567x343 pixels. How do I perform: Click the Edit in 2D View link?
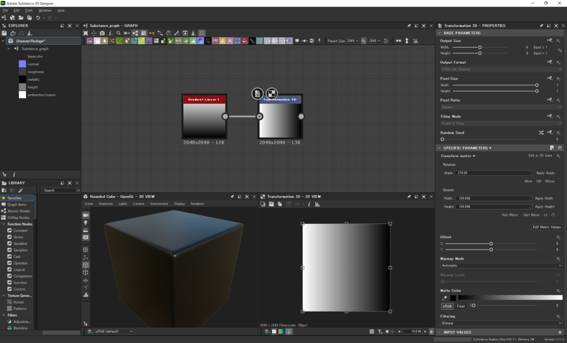click(x=540, y=156)
